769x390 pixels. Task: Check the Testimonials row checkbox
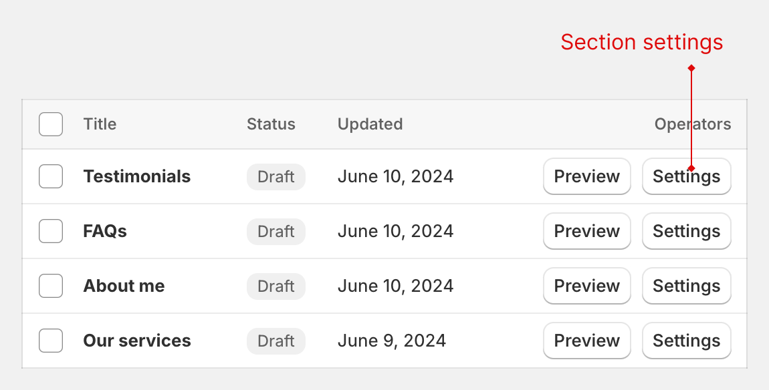(x=51, y=176)
